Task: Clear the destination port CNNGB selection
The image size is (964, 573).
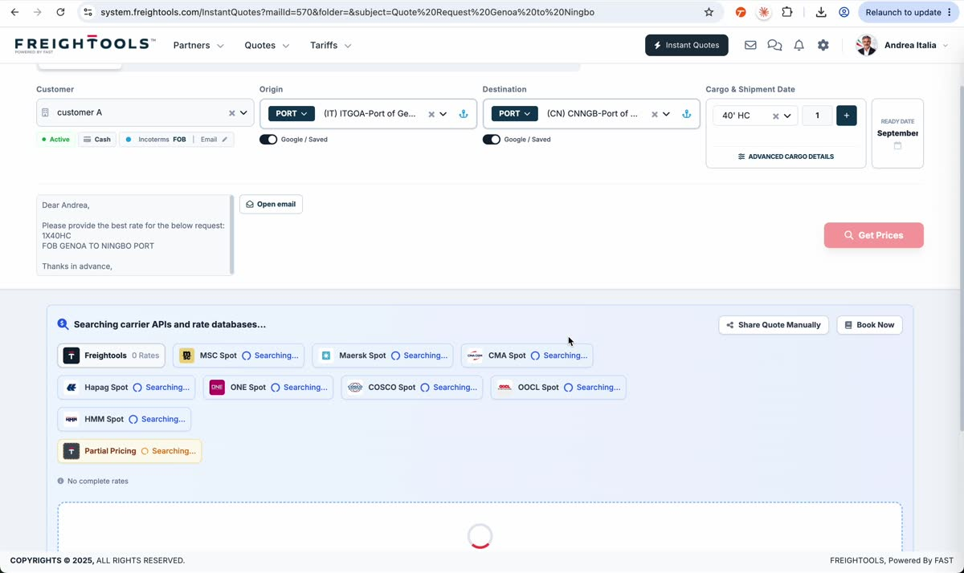Action: coord(655,114)
